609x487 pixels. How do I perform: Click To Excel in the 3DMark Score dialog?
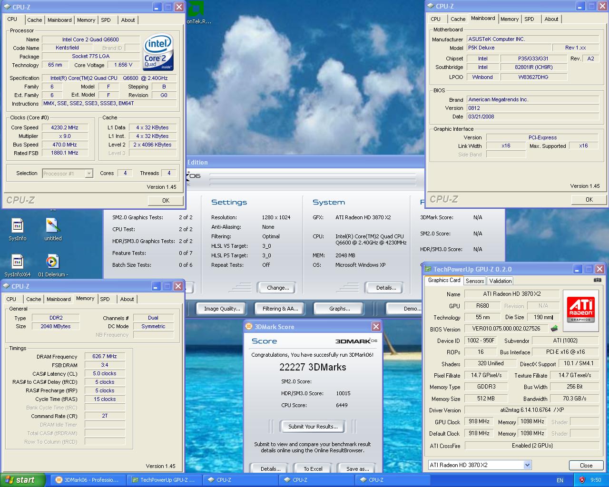tap(313, 468)
